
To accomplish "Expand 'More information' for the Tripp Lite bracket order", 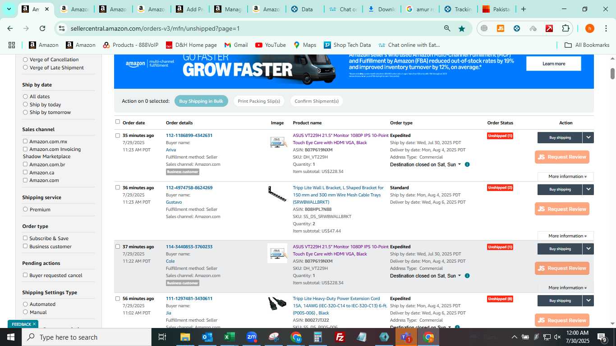I will [x=565, y=236].
